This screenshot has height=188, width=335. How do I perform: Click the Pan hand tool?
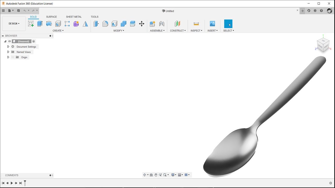point(156,175)
